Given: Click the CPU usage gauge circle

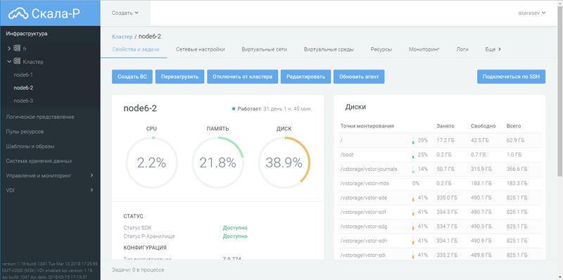Looking at the screenshot, I should pyautogui.click(x=151, y=163).
